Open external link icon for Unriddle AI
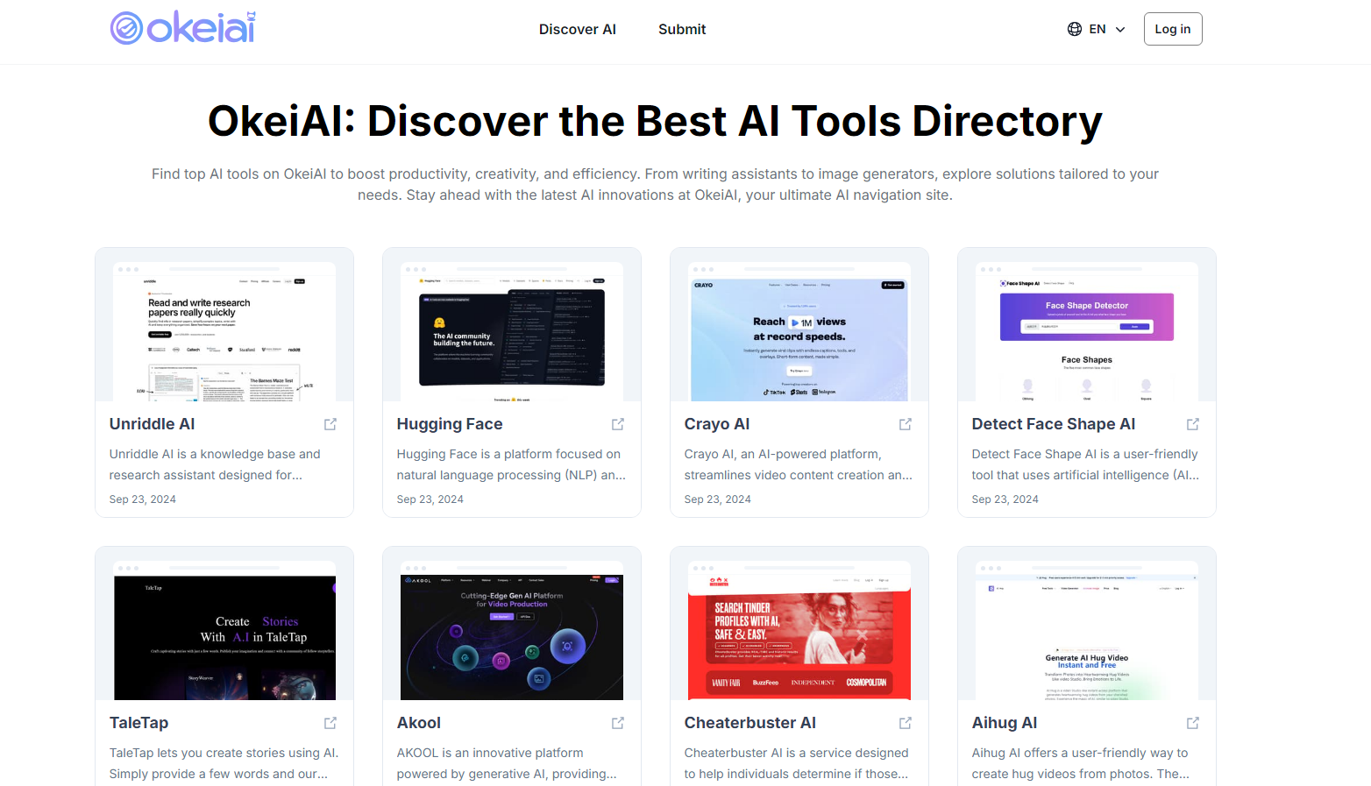 pyautogui.click(x=330, y=424)
